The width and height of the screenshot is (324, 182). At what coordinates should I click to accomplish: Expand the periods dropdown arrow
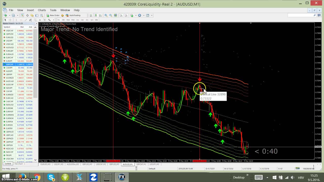(x=144, y=15)
